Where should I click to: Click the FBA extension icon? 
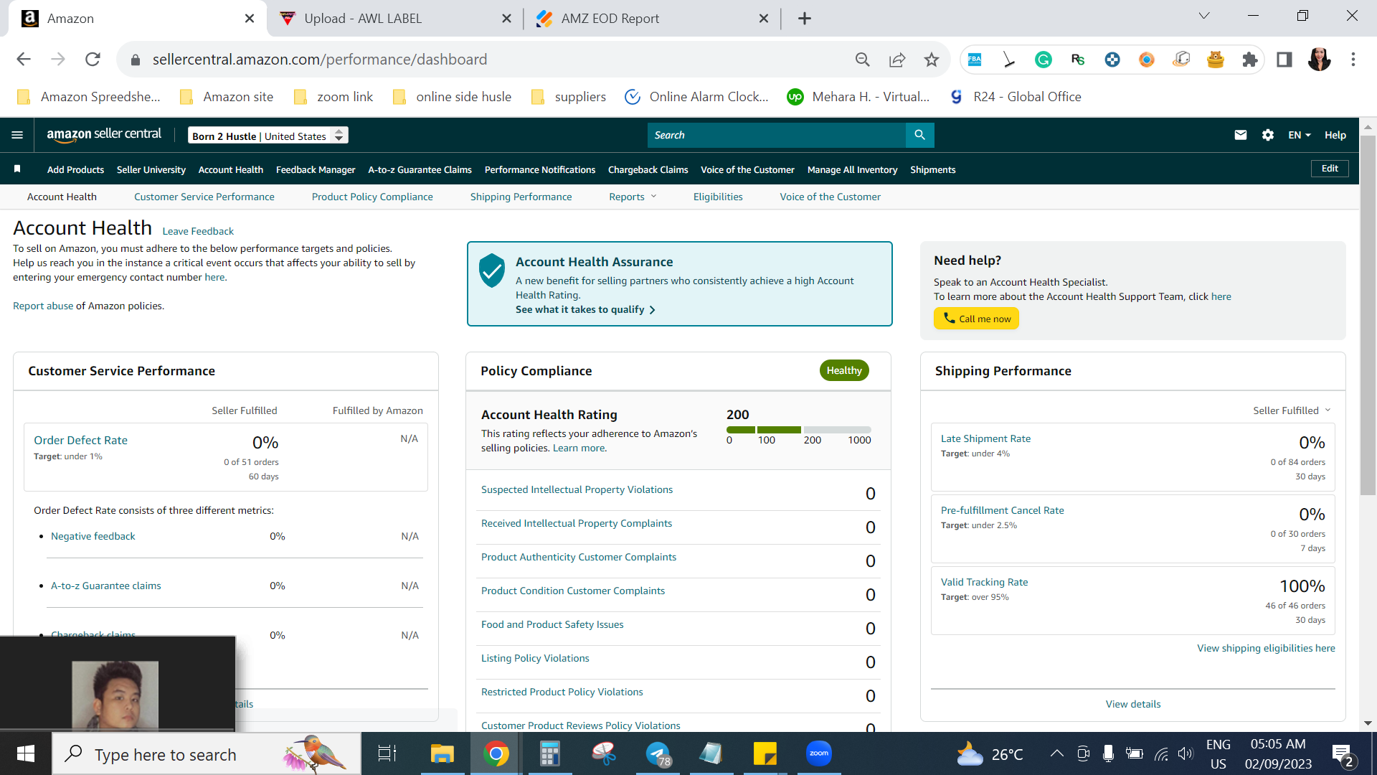pyautogui.click(x=975, y=60)
